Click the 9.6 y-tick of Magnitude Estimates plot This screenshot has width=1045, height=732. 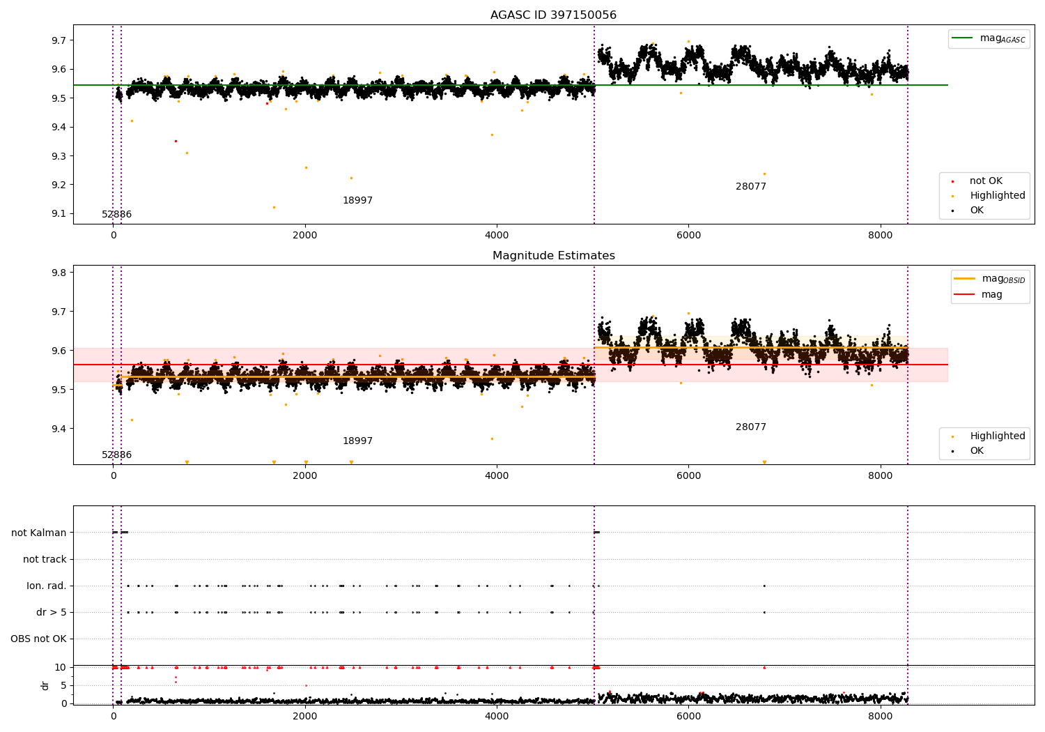coord(59,351)
